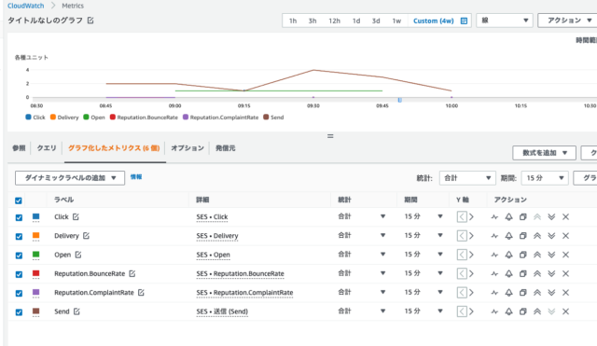Image resolution: width=597 pixels, height=346 pixels.
Task: Open the calendar icon beside Custom (4w)
Action: click(x=464, y=21)
